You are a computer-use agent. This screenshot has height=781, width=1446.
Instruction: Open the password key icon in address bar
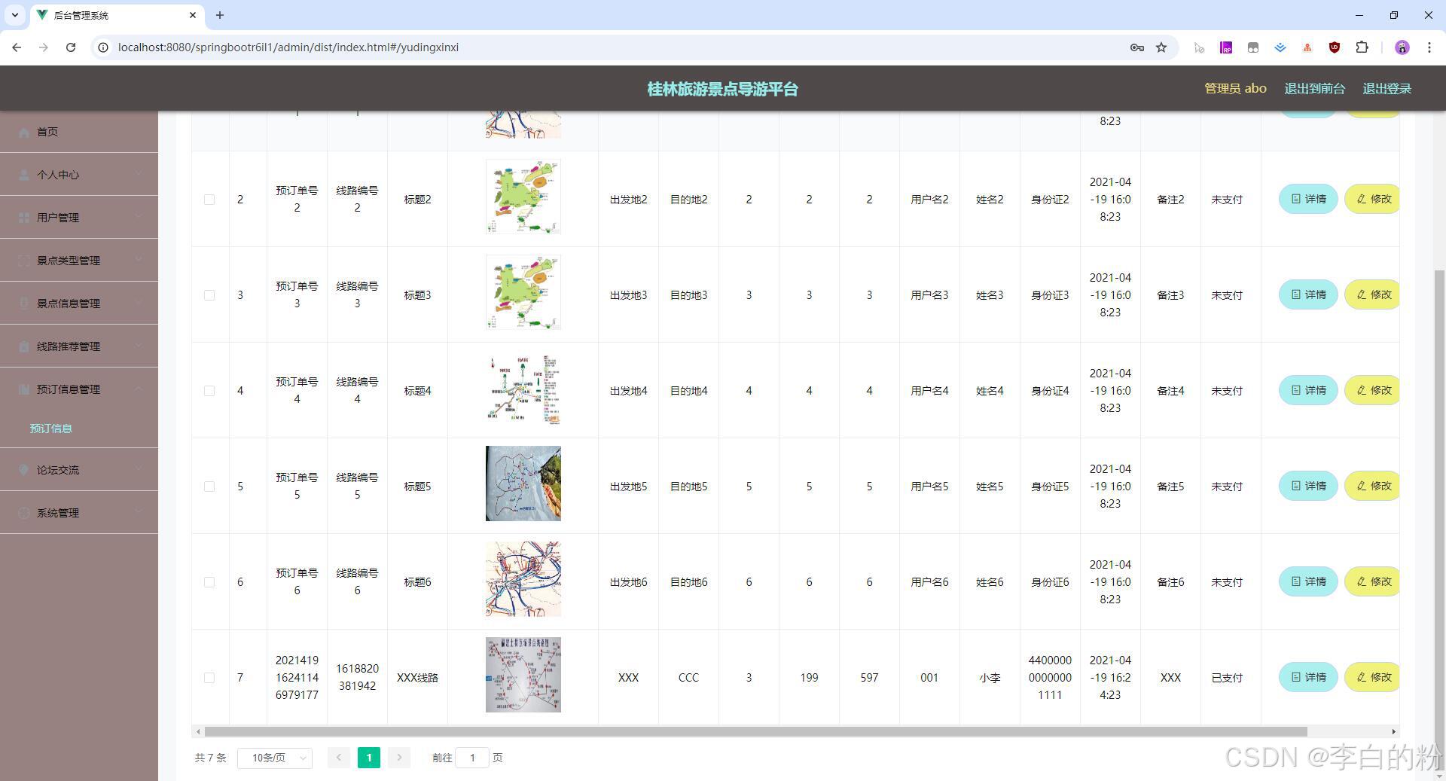tap(1137, 47)
